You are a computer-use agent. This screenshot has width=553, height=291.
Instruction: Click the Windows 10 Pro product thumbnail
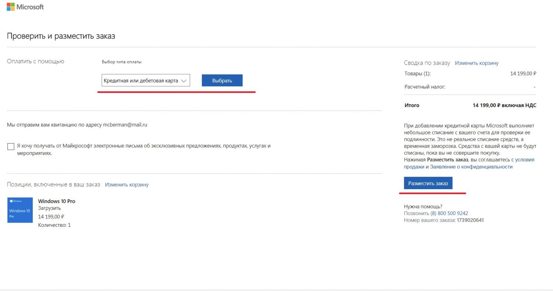(x=20, y=210)
